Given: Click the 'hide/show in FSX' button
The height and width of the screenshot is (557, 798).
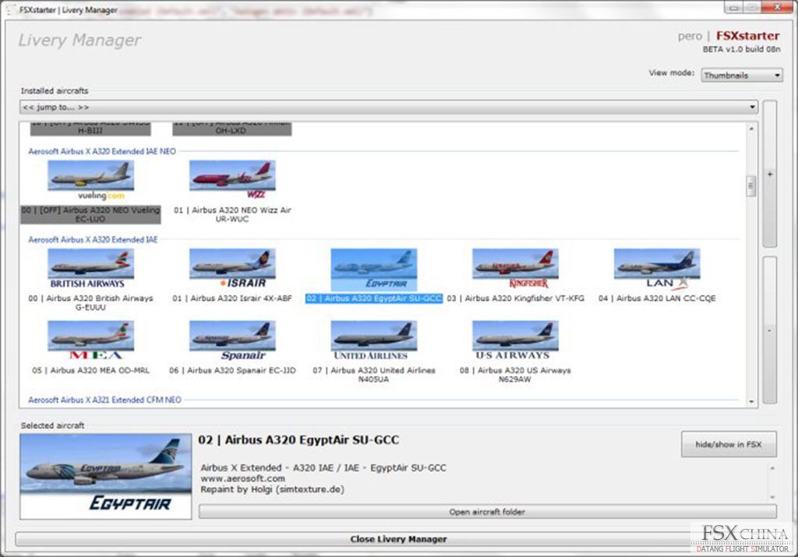Looking at the screenshot, I should pyautogui.click(x=729, y=445).
